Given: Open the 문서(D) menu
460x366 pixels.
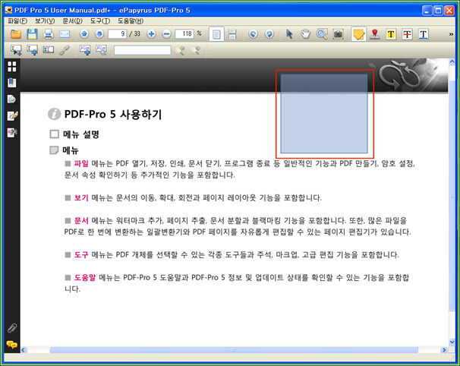Looking at the screenshot, I should [x=72, y=21].
